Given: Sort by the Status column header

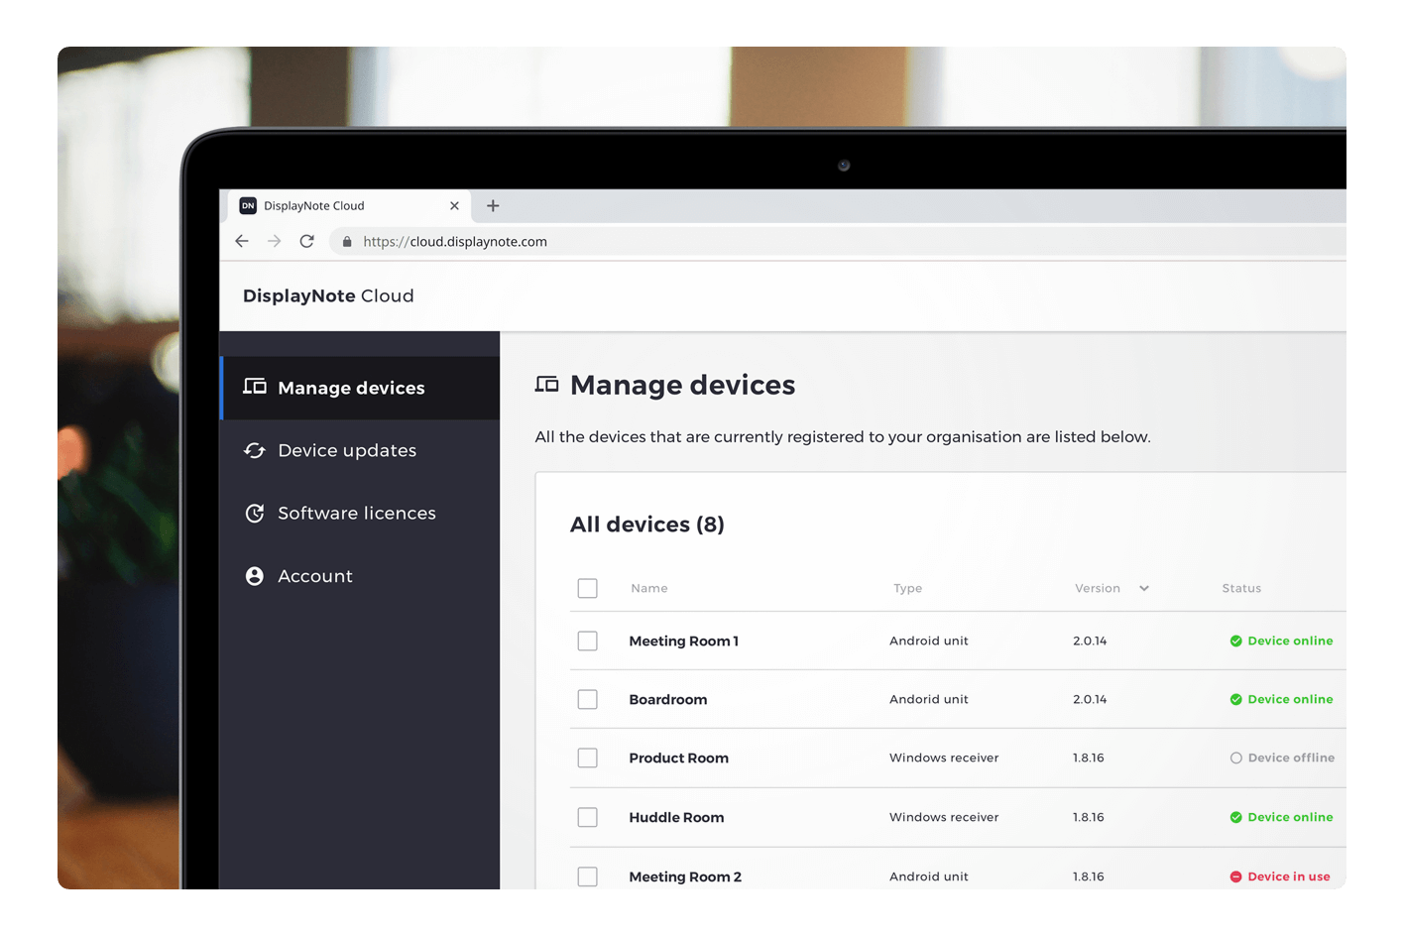Looking at the screenshot, I should click(x=1241, y=588).
